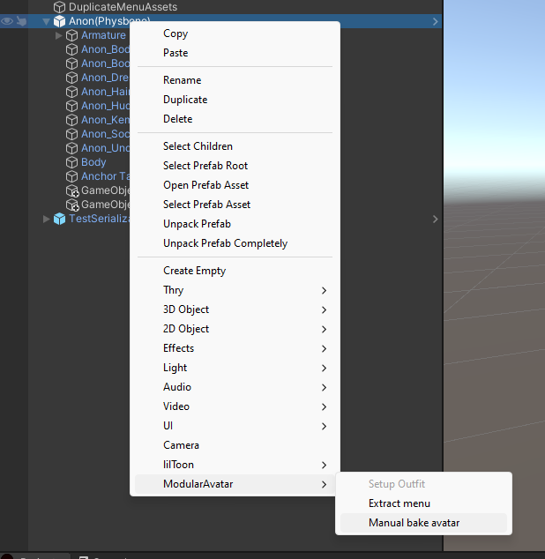Click the Anon_Socks object cube icon
This screenshot has width=545, height=559.
point(71,134)
